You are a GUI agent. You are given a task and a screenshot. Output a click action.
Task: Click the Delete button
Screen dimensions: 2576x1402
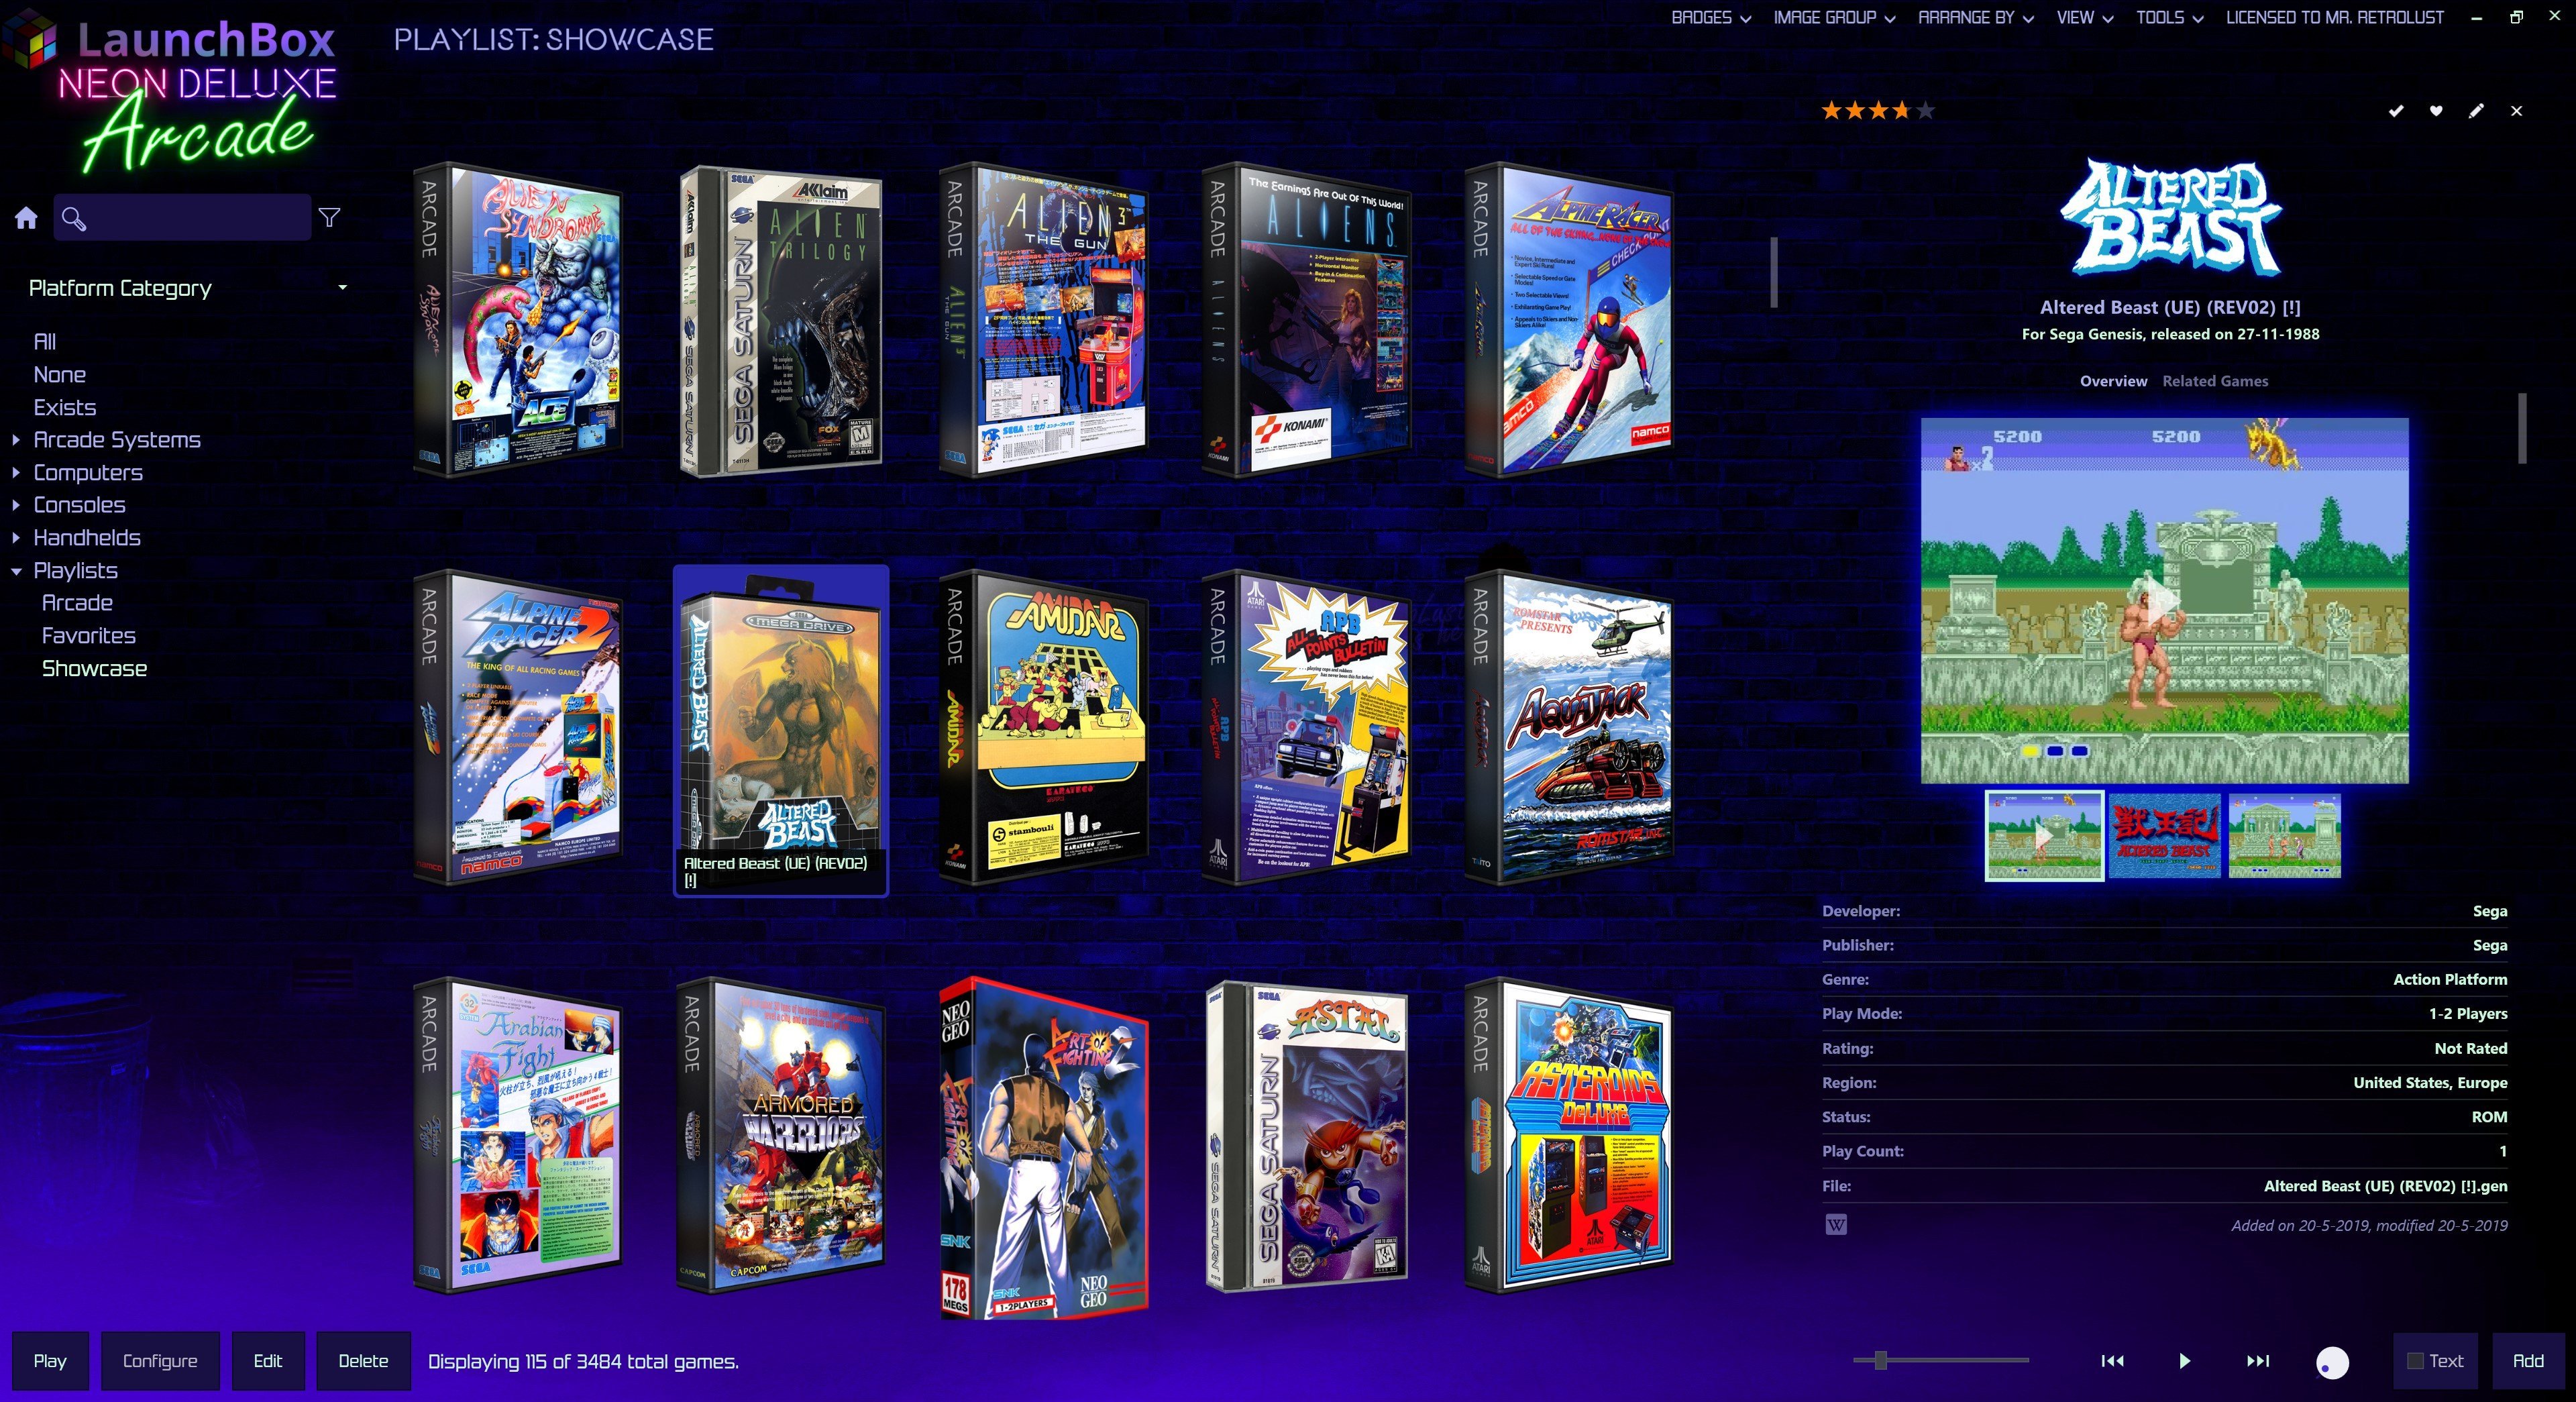click(x=363, y=1361)
